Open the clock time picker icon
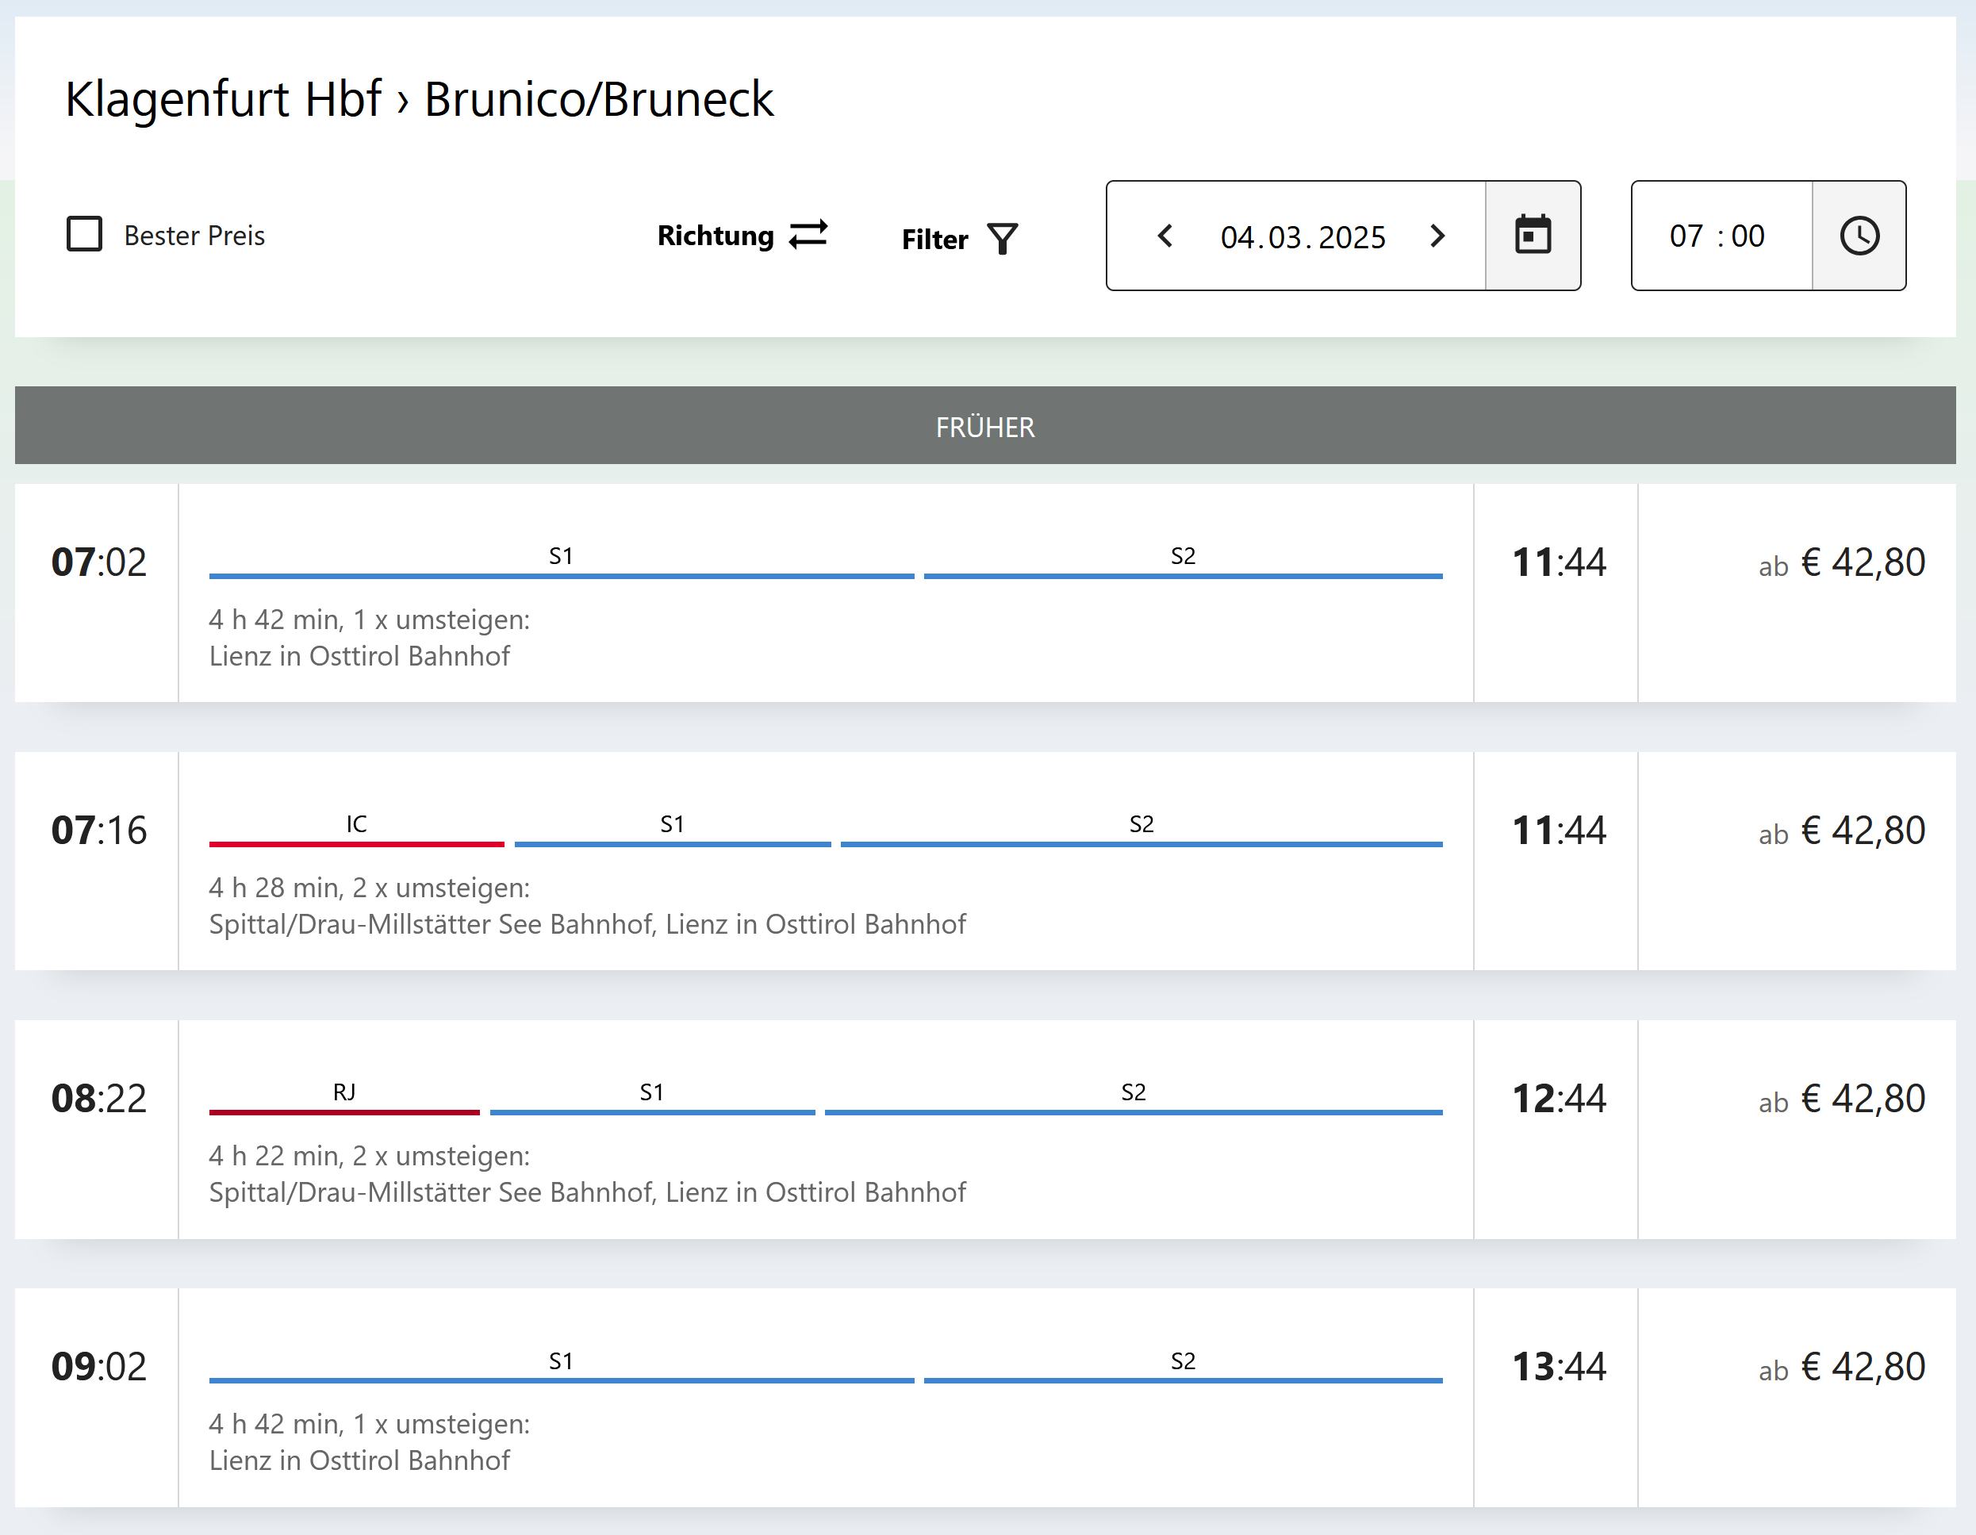 [1859, 235]
